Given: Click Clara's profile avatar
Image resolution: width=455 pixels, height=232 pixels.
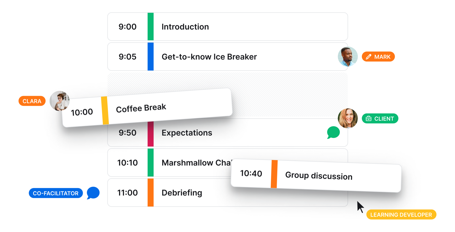Looking at the screenshot, I should tap(60, 101).
